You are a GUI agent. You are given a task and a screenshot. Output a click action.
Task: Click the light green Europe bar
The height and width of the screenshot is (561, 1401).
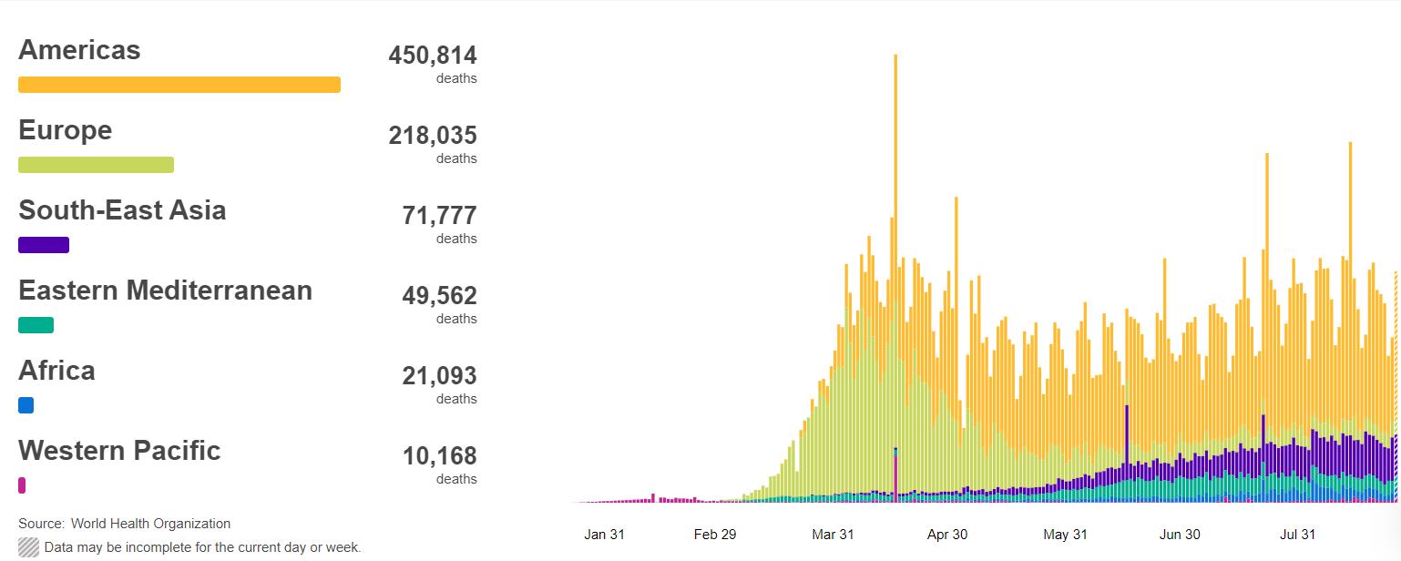[96, 165]
